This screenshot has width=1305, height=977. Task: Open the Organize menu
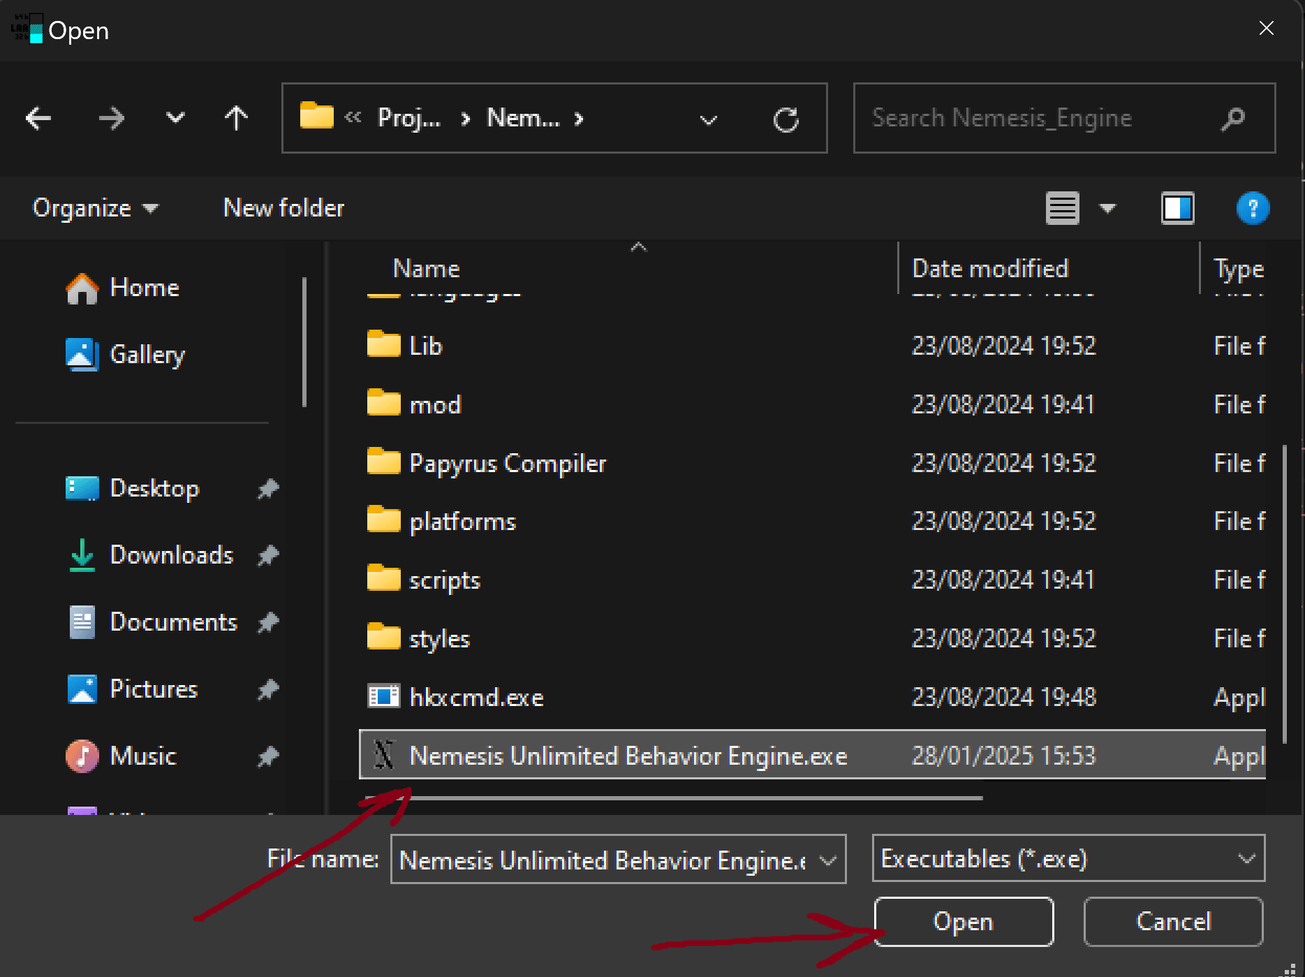coord(95,208)
